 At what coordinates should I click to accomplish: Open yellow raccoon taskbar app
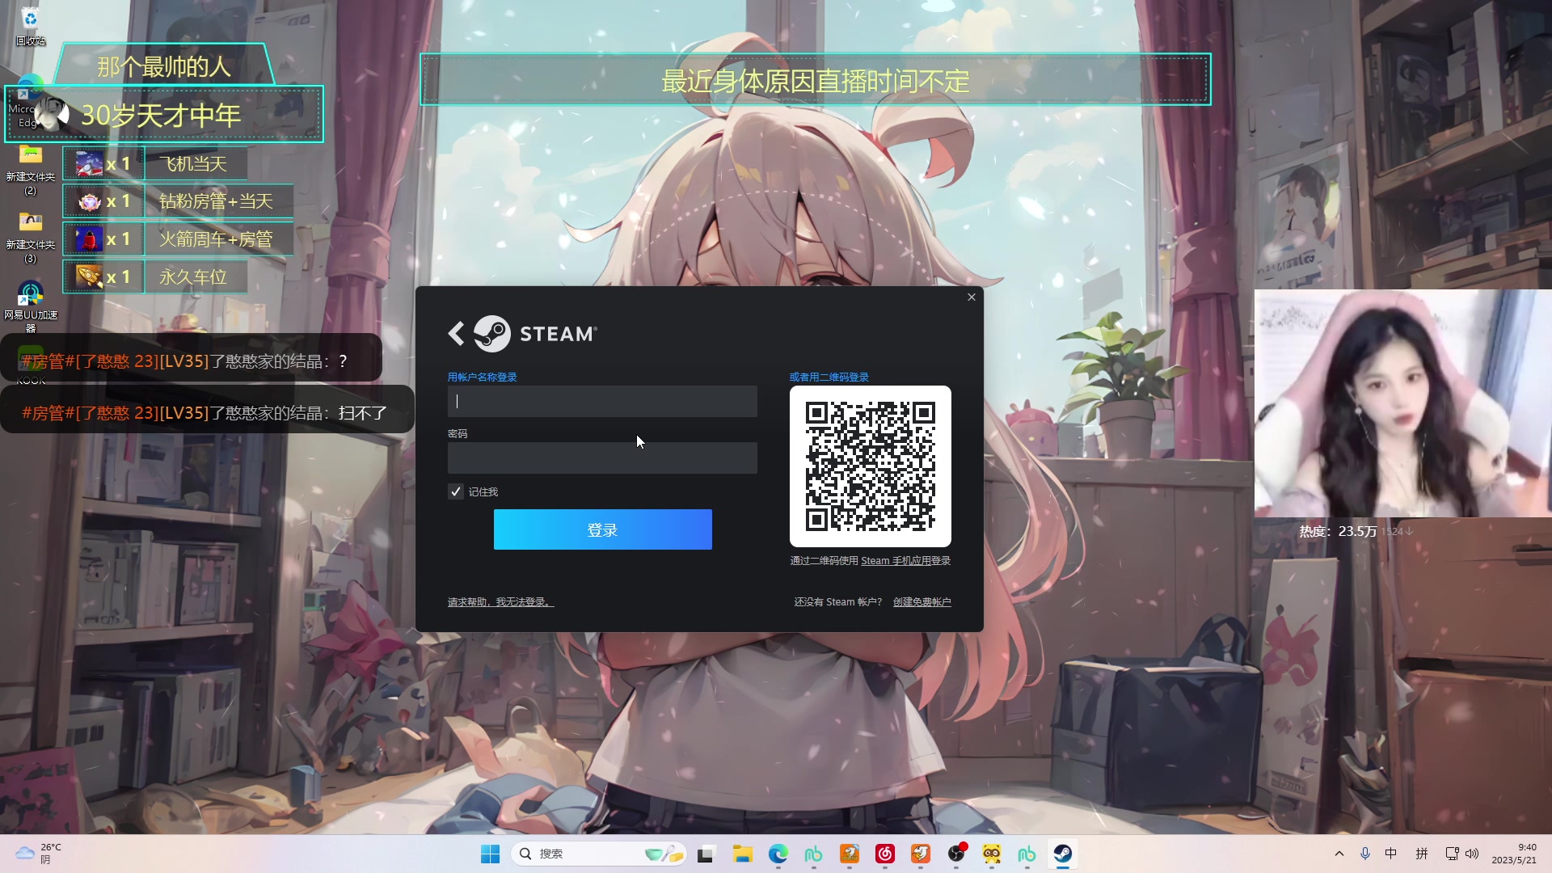pyautogui.click(x=992, y=854)
